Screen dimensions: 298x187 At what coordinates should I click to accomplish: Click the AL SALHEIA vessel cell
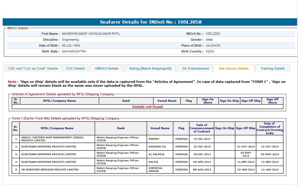157,154
